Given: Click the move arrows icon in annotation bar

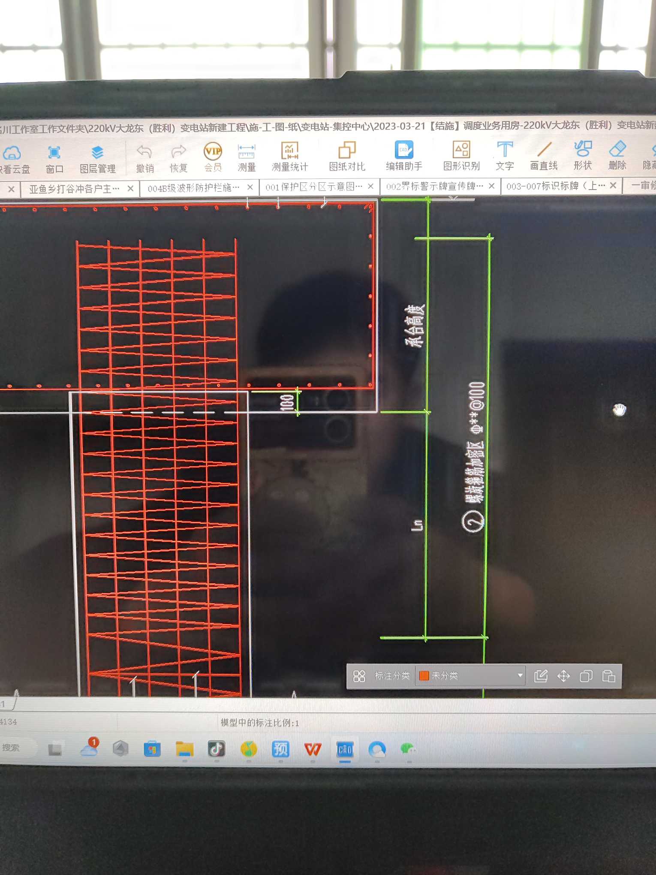Looking at the screenshot, I should 563,676.
